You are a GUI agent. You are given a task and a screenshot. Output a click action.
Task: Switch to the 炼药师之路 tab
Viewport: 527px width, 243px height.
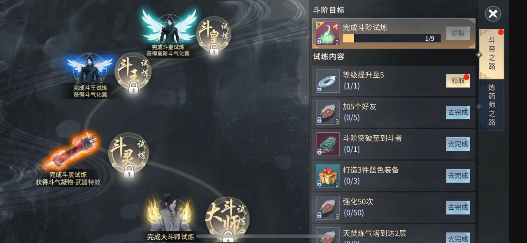(x=492, y=105)
